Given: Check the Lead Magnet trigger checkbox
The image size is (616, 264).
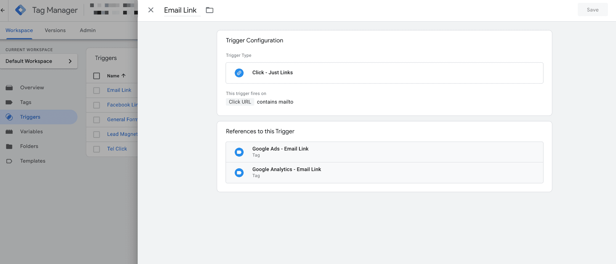Looking at the screenshot, I should pos(97,134).
